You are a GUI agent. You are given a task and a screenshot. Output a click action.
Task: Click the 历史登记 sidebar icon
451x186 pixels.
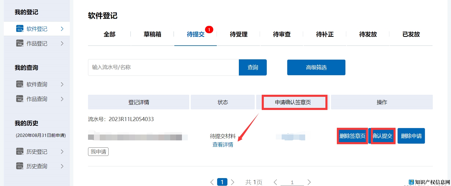20,151
